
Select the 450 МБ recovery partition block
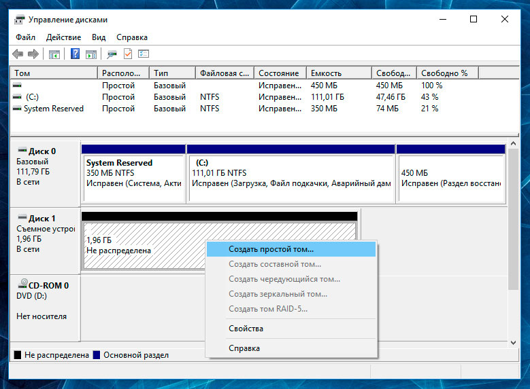451,174
